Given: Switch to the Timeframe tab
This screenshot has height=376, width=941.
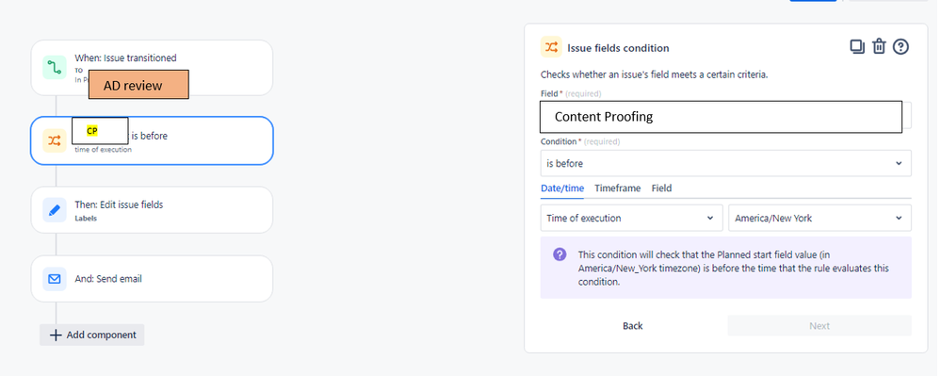Looking at the screenshot, I should [618, 188].
